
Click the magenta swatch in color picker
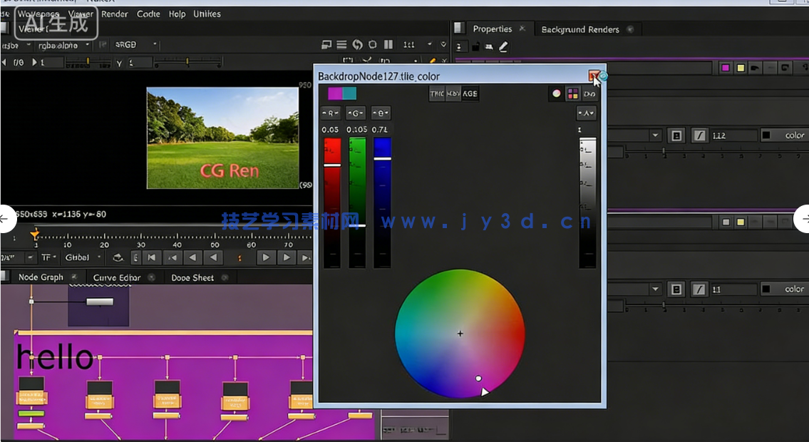[335, 93]
